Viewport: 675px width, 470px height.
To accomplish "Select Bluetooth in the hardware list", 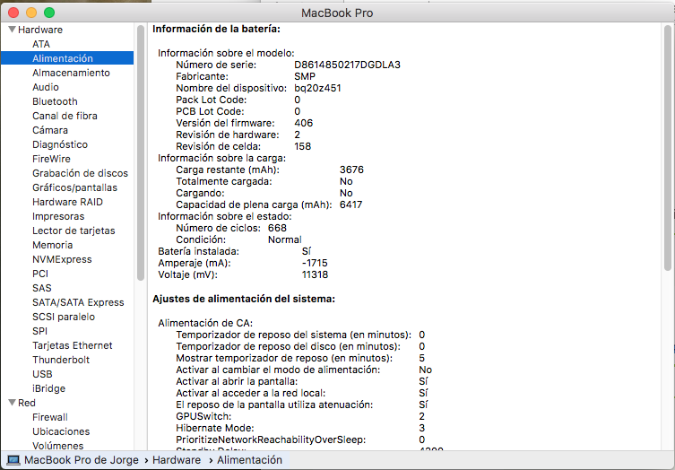I will (x=55, y=101).
